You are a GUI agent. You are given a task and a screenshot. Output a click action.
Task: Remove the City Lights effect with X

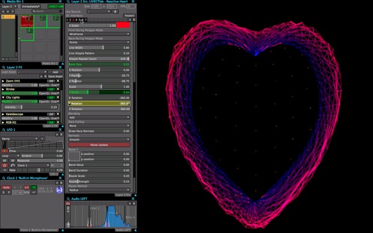click(x=58, y=97)
